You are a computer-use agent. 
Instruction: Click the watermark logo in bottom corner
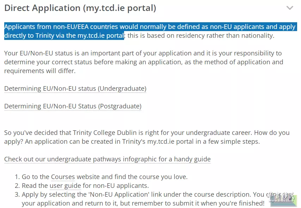tap(283, 199)
